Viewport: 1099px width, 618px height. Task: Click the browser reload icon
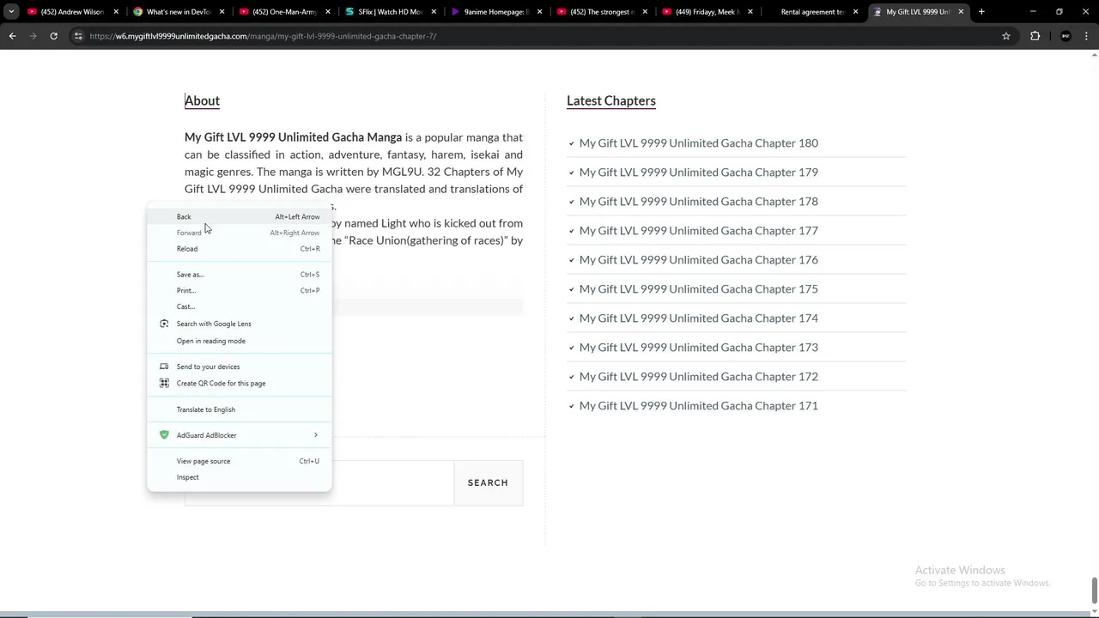tap(53, 36)
